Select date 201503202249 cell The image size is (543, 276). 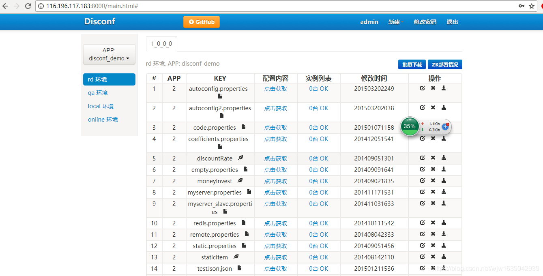point(374,89)
